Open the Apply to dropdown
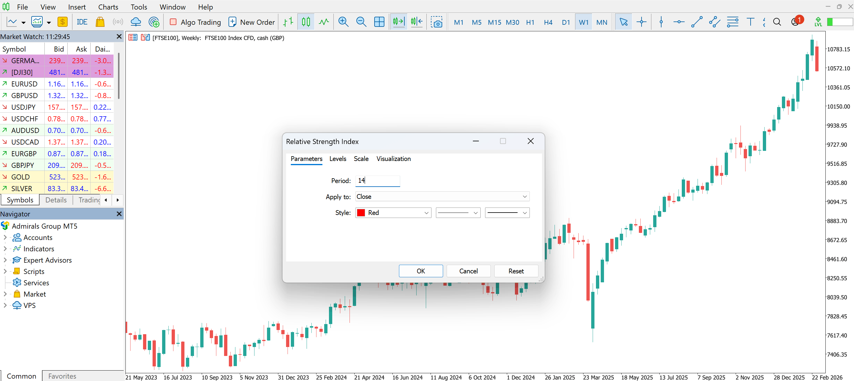The image size is (854, 381). click(442, 197)
